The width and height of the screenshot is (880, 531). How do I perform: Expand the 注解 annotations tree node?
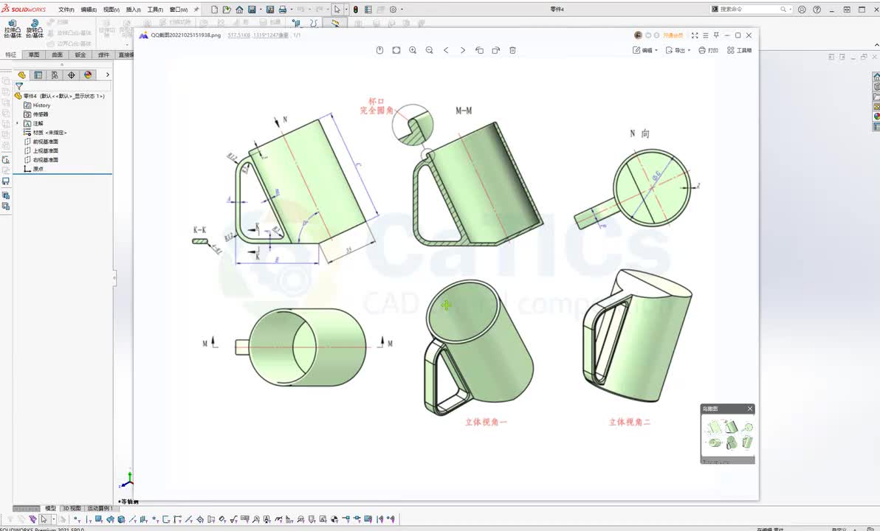[18, 123]
